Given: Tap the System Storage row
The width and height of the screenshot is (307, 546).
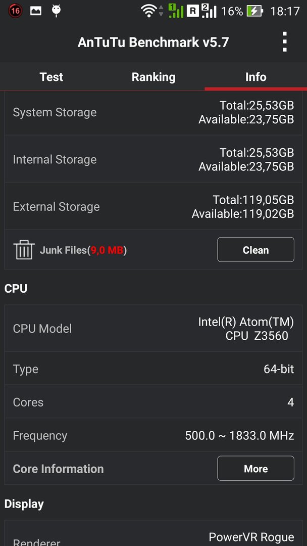Looking at the screenshot, I should click(153, 112).
